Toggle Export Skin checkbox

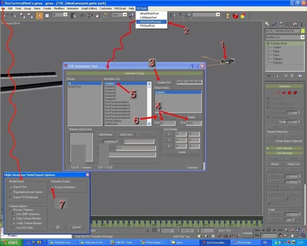11,187
